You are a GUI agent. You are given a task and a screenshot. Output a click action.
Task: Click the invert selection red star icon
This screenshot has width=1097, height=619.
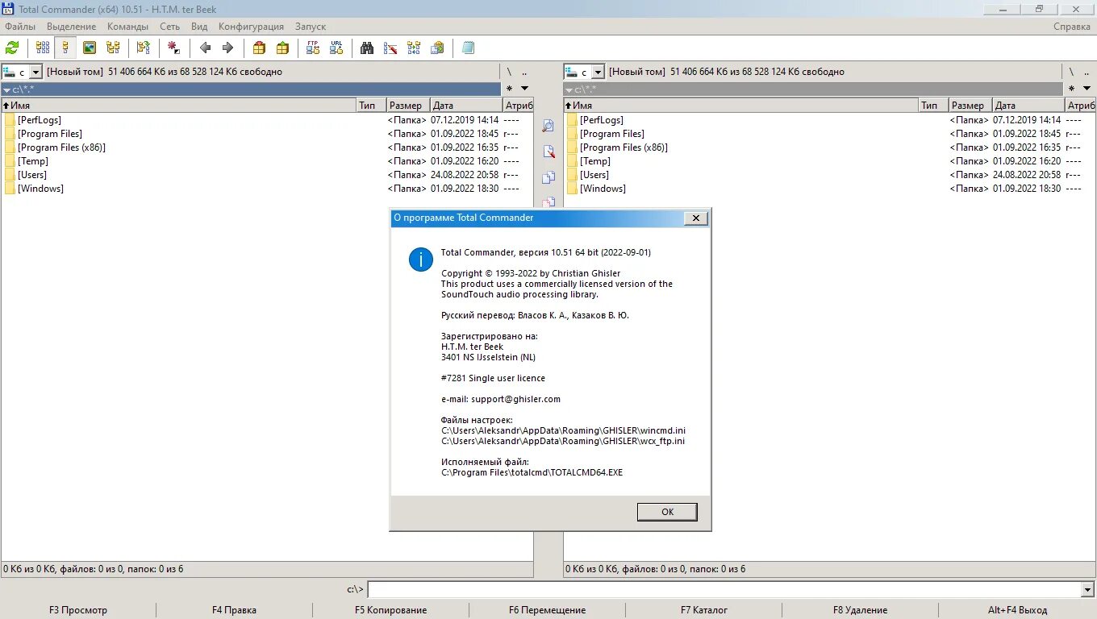pyautogui.click(x=174, y=48)
